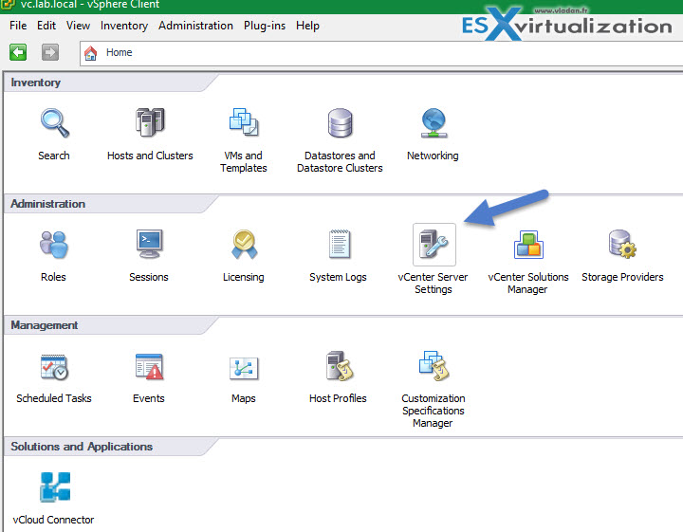Image resolution: width=683 pixels, height=532 pixels.
Task: Open the View menu
Action: 78,26
